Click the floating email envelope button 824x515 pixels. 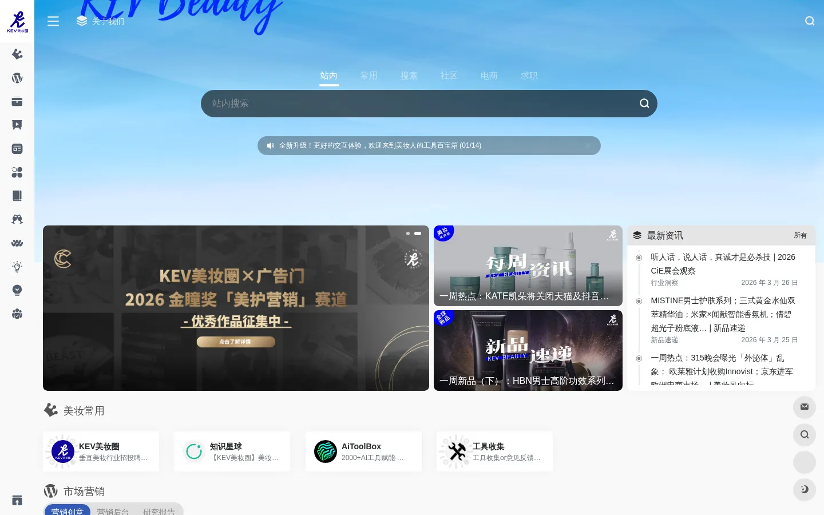tap(805, 407)
